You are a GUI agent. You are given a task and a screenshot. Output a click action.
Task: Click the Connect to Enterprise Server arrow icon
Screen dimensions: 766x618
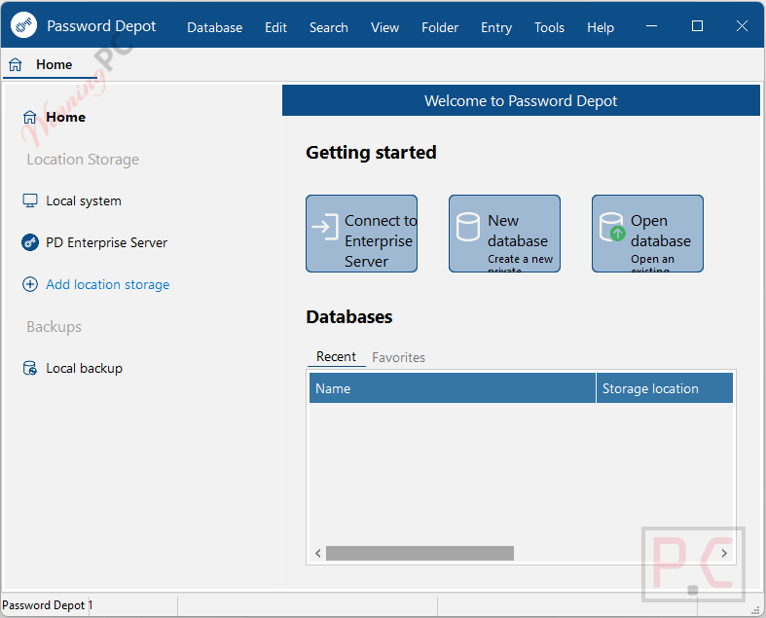point(325,227)
